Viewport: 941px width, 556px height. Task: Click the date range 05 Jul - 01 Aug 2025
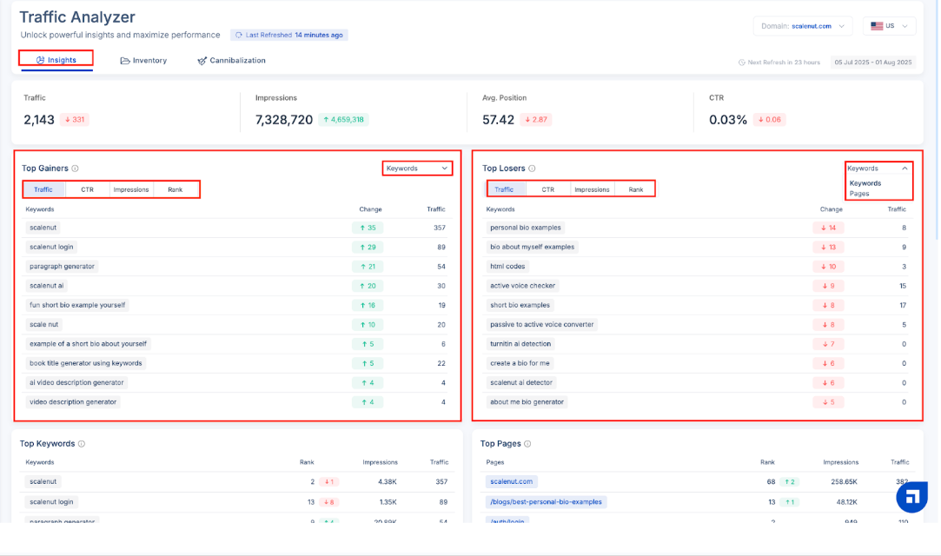click(x=873, y=63)
